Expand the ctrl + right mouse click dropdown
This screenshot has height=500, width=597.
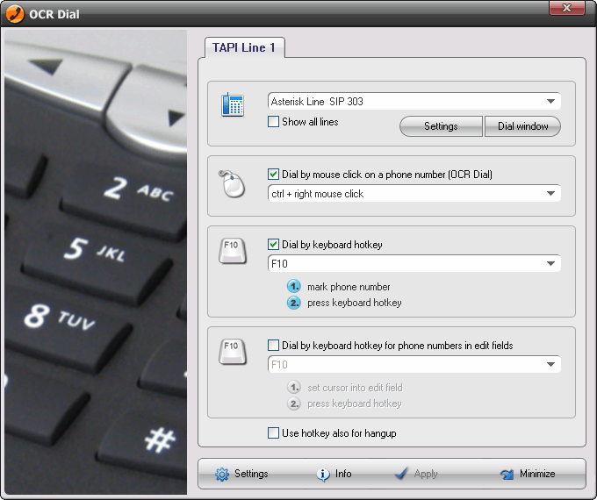(x=550, y=194)
